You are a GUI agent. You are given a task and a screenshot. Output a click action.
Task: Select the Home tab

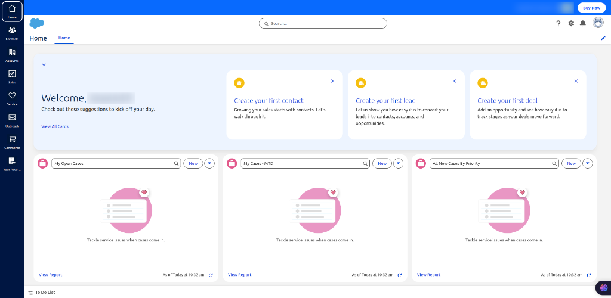(64, 38)
